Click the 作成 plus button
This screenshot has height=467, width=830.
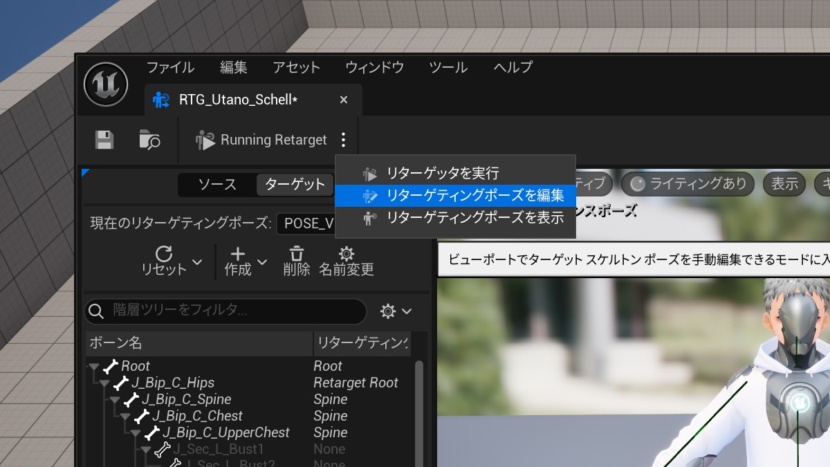click(x=238, y=261)
